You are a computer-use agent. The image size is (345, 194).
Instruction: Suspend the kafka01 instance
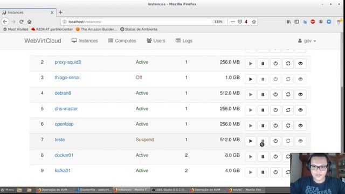(x=263, y=172)
